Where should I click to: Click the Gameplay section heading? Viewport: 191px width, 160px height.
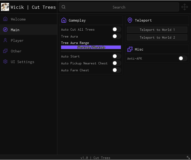coord(77,20)
